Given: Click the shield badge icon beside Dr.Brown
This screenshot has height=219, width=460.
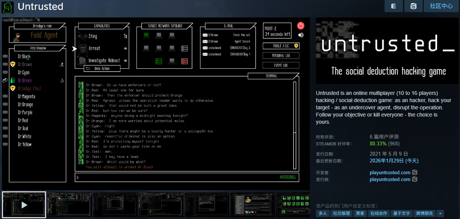Looking at the screenshot, I should point(13,65).
